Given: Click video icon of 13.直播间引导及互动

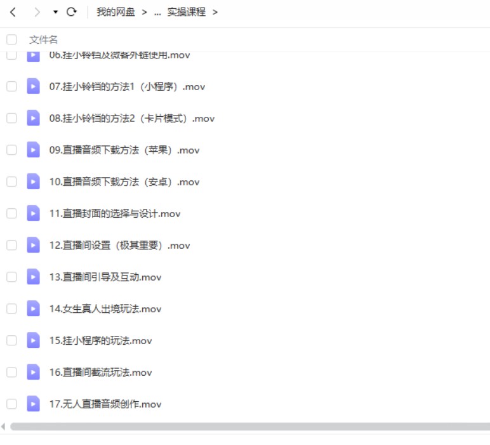Looking at the screenshot, I should pos(33,277).
